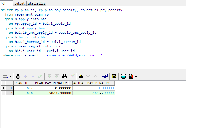
Task: Click the colored bar chart graph icon
Action: pyautogui.click(x=131, y=76)
